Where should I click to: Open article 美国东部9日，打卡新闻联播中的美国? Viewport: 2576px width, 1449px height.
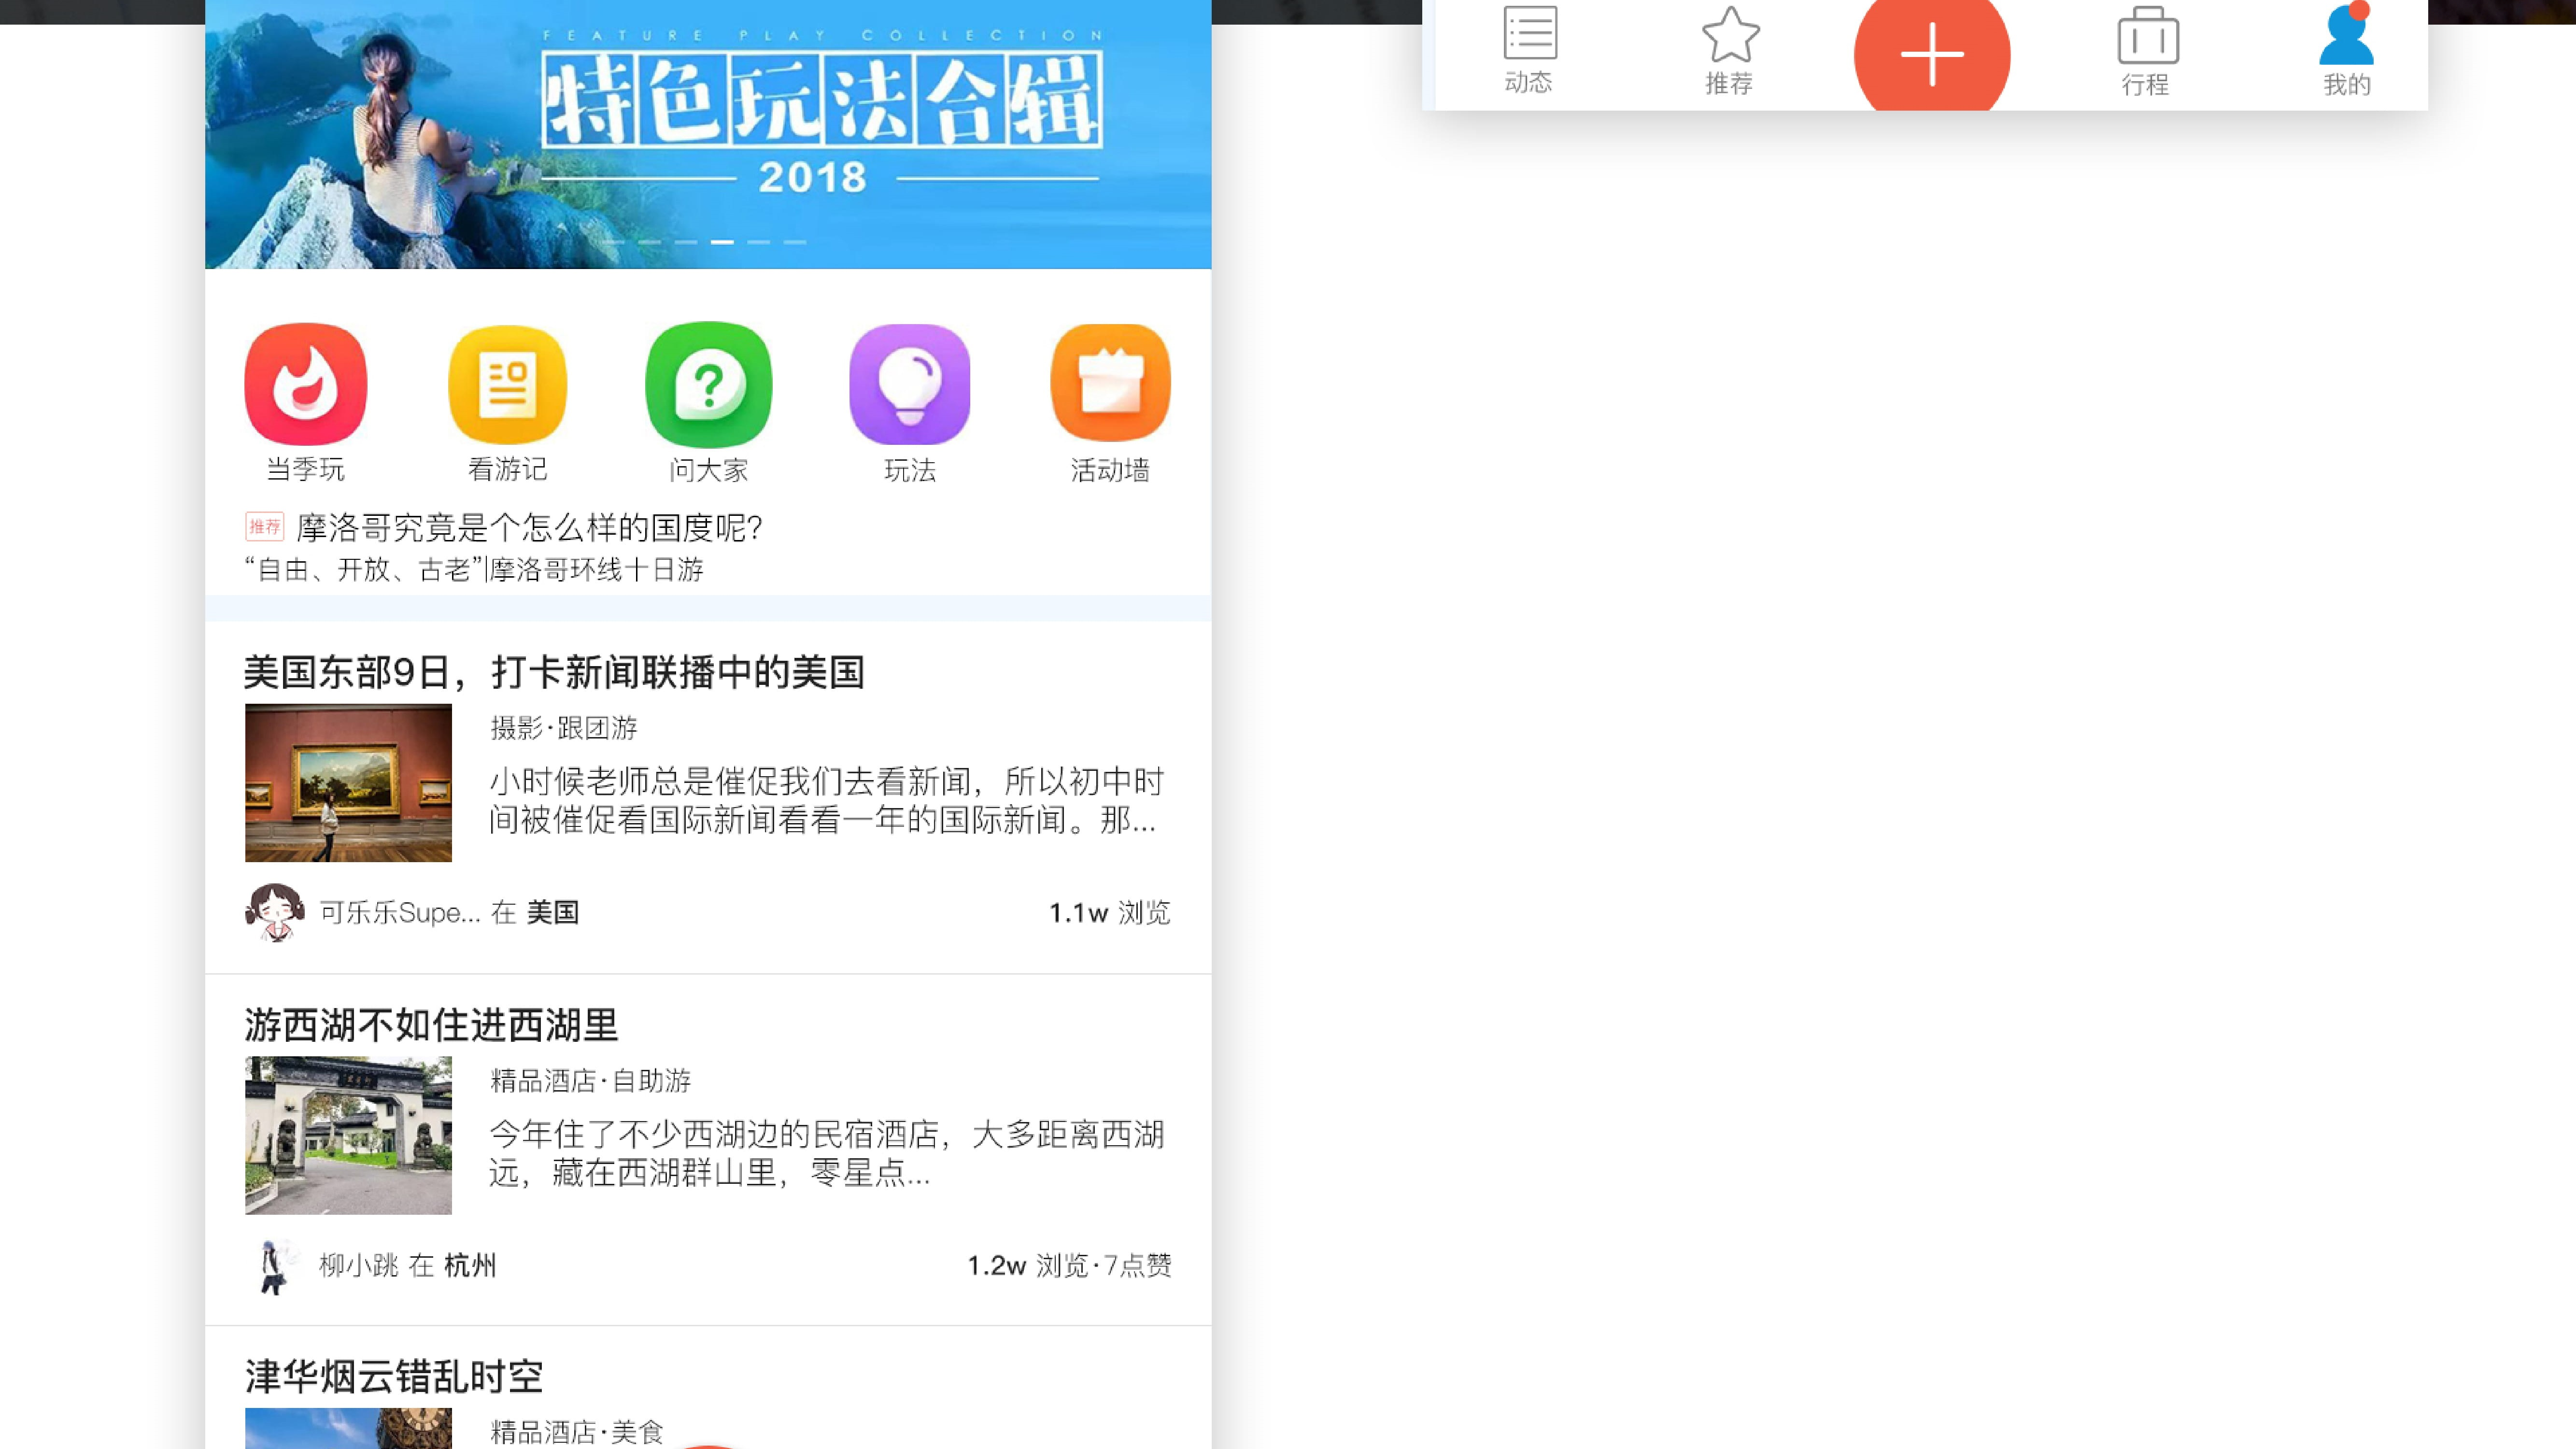click(554, 672)
